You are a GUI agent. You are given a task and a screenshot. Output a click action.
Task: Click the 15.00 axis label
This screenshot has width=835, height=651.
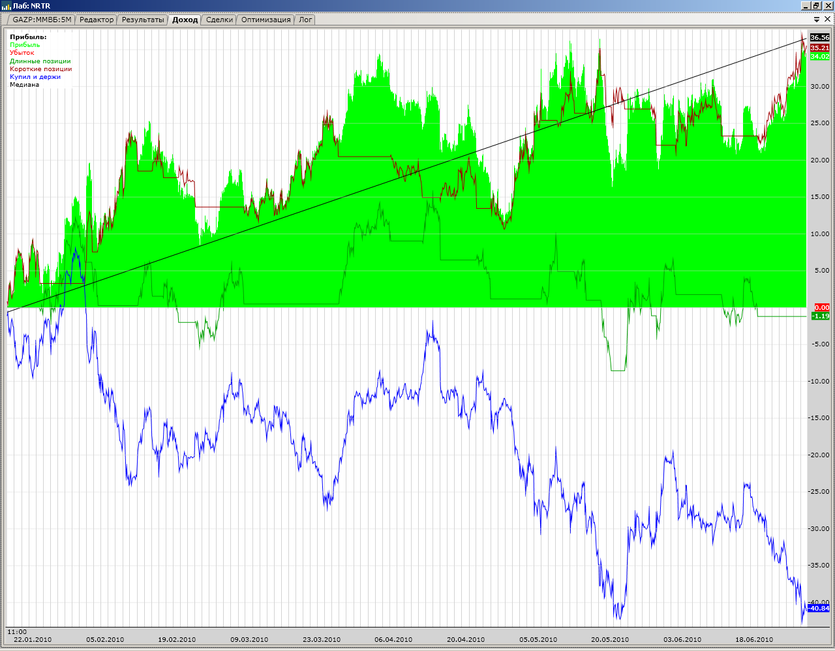tap(820, 197)
